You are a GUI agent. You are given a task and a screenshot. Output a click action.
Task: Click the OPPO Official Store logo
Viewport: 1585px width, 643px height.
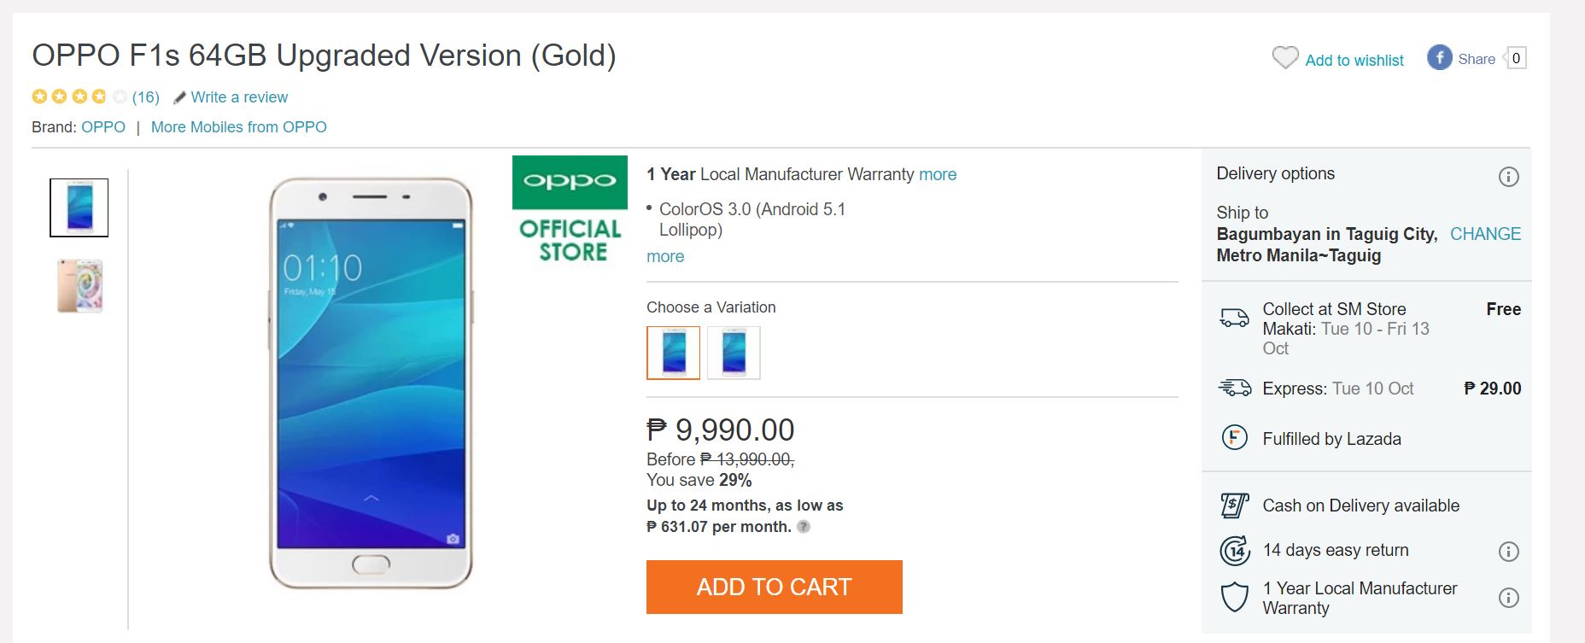(570, 208)
